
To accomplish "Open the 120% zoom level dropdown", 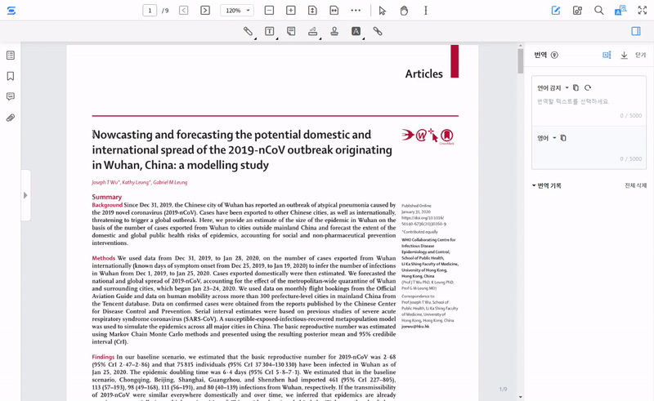I will pos(237,11).
